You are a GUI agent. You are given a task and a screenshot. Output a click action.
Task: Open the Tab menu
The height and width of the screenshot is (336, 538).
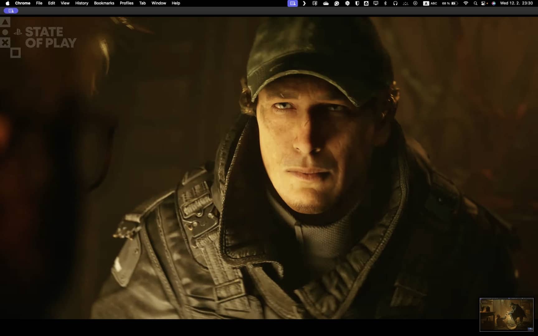(x=143, y=3)
